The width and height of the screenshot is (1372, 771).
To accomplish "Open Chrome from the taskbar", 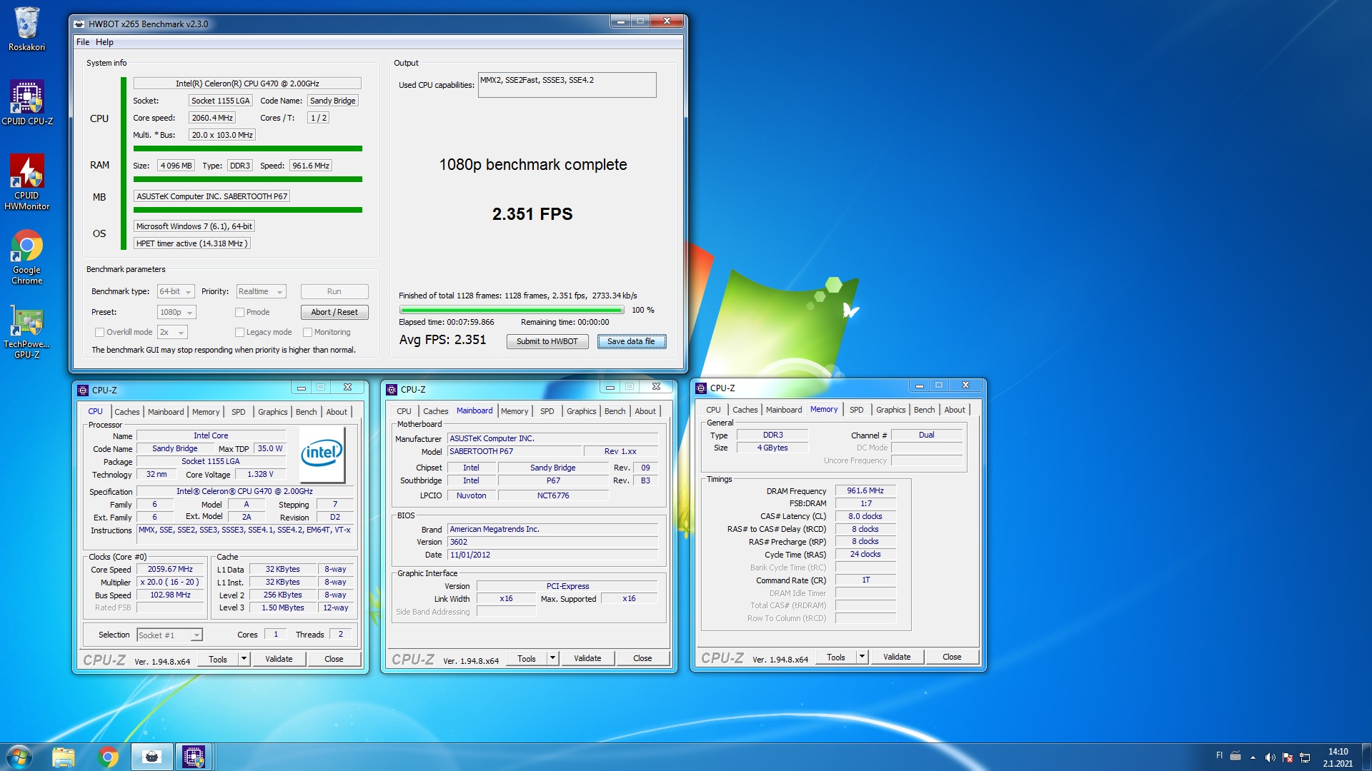I will pos(108,757).
